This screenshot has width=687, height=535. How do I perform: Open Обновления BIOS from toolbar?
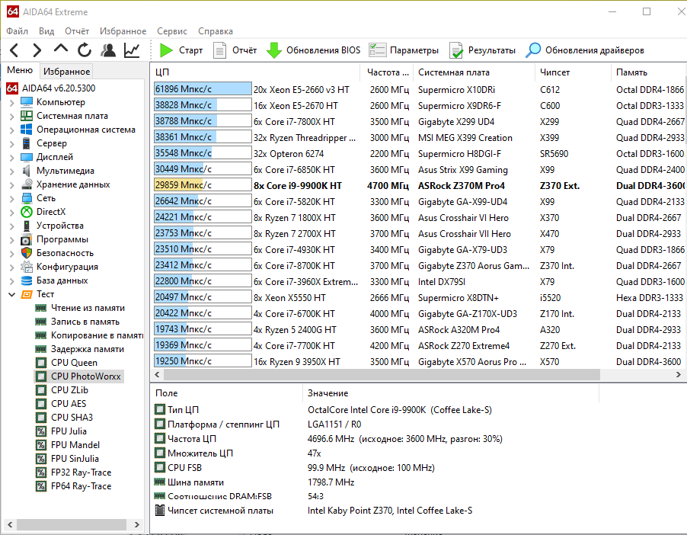point(313,50)
